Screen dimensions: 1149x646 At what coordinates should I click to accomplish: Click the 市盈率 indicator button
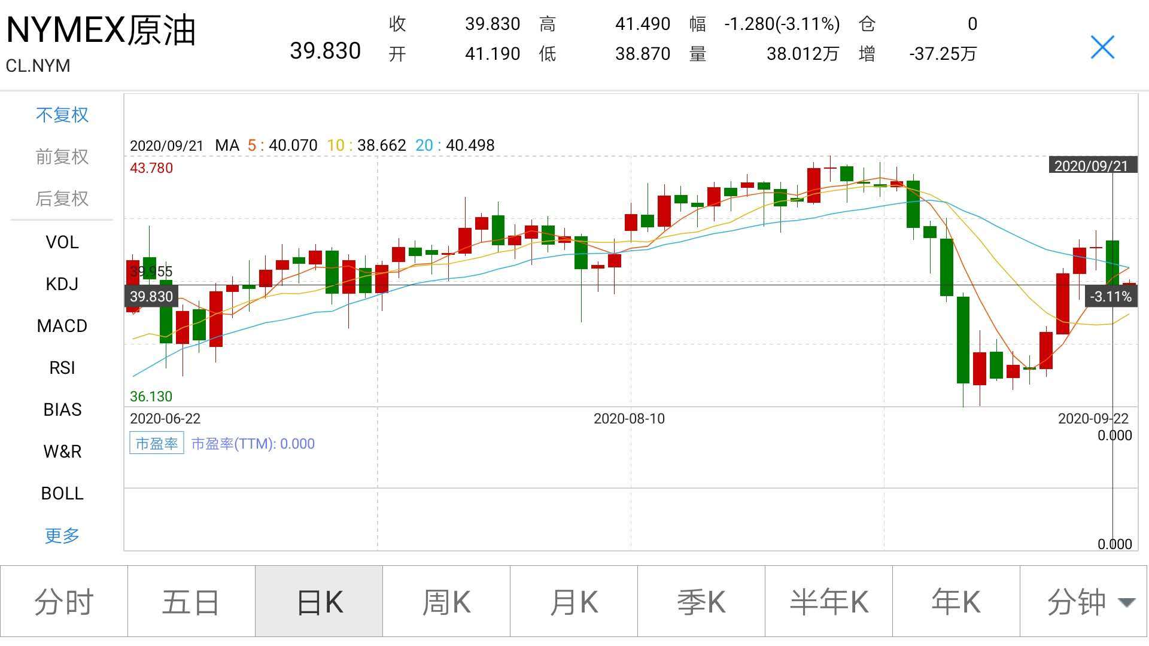point(157,443)
